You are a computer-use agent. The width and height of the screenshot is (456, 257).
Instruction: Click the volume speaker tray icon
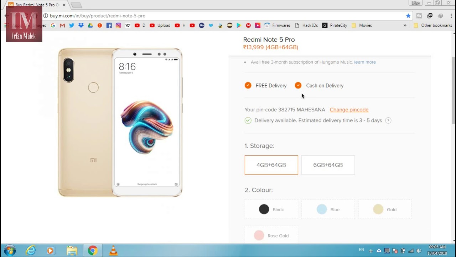pos(419,251)
